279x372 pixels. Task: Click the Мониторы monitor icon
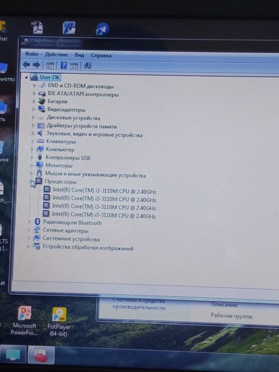pyautogui.click(x=39, y=165)
